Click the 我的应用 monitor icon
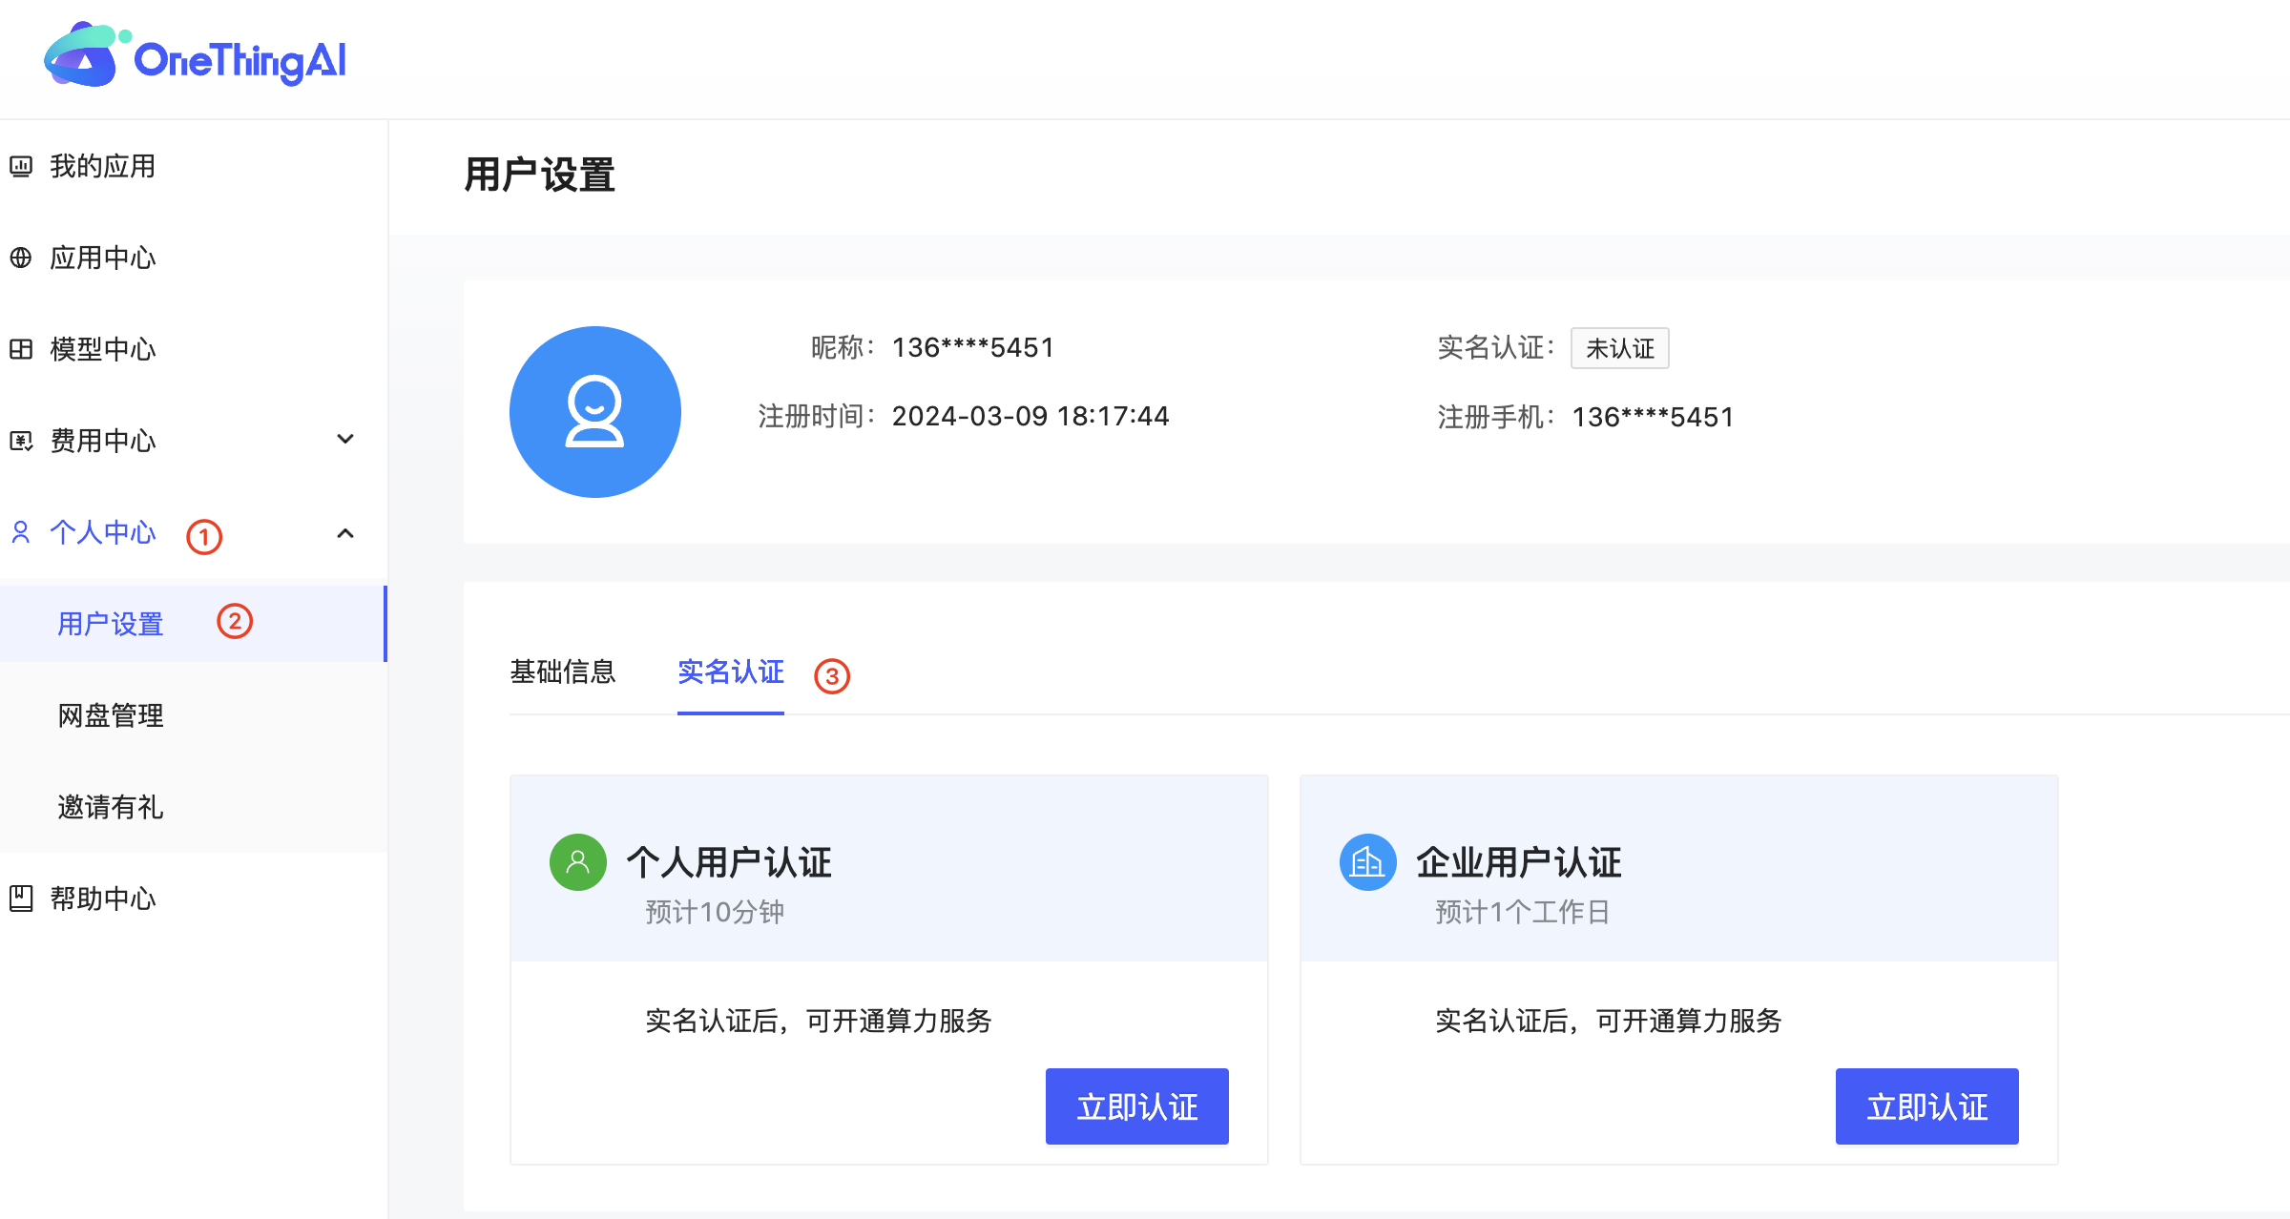Viewport: 2290px width, 1219px height. coord(21,167)
